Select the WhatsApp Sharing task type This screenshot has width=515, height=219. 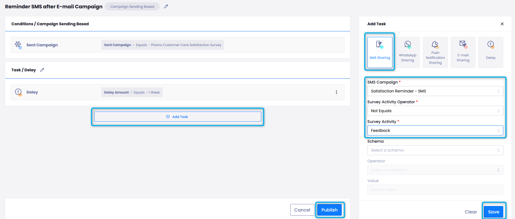pyautogui.click(x=407, y=52)
